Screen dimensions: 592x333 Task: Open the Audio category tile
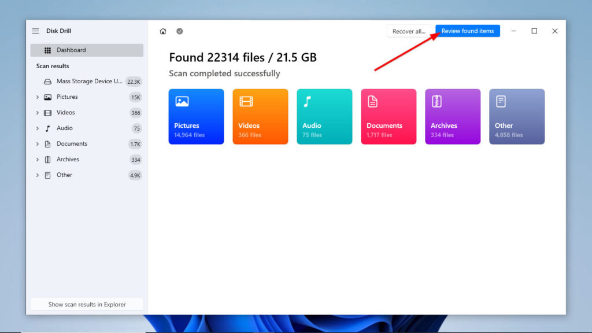click(324, 116)
